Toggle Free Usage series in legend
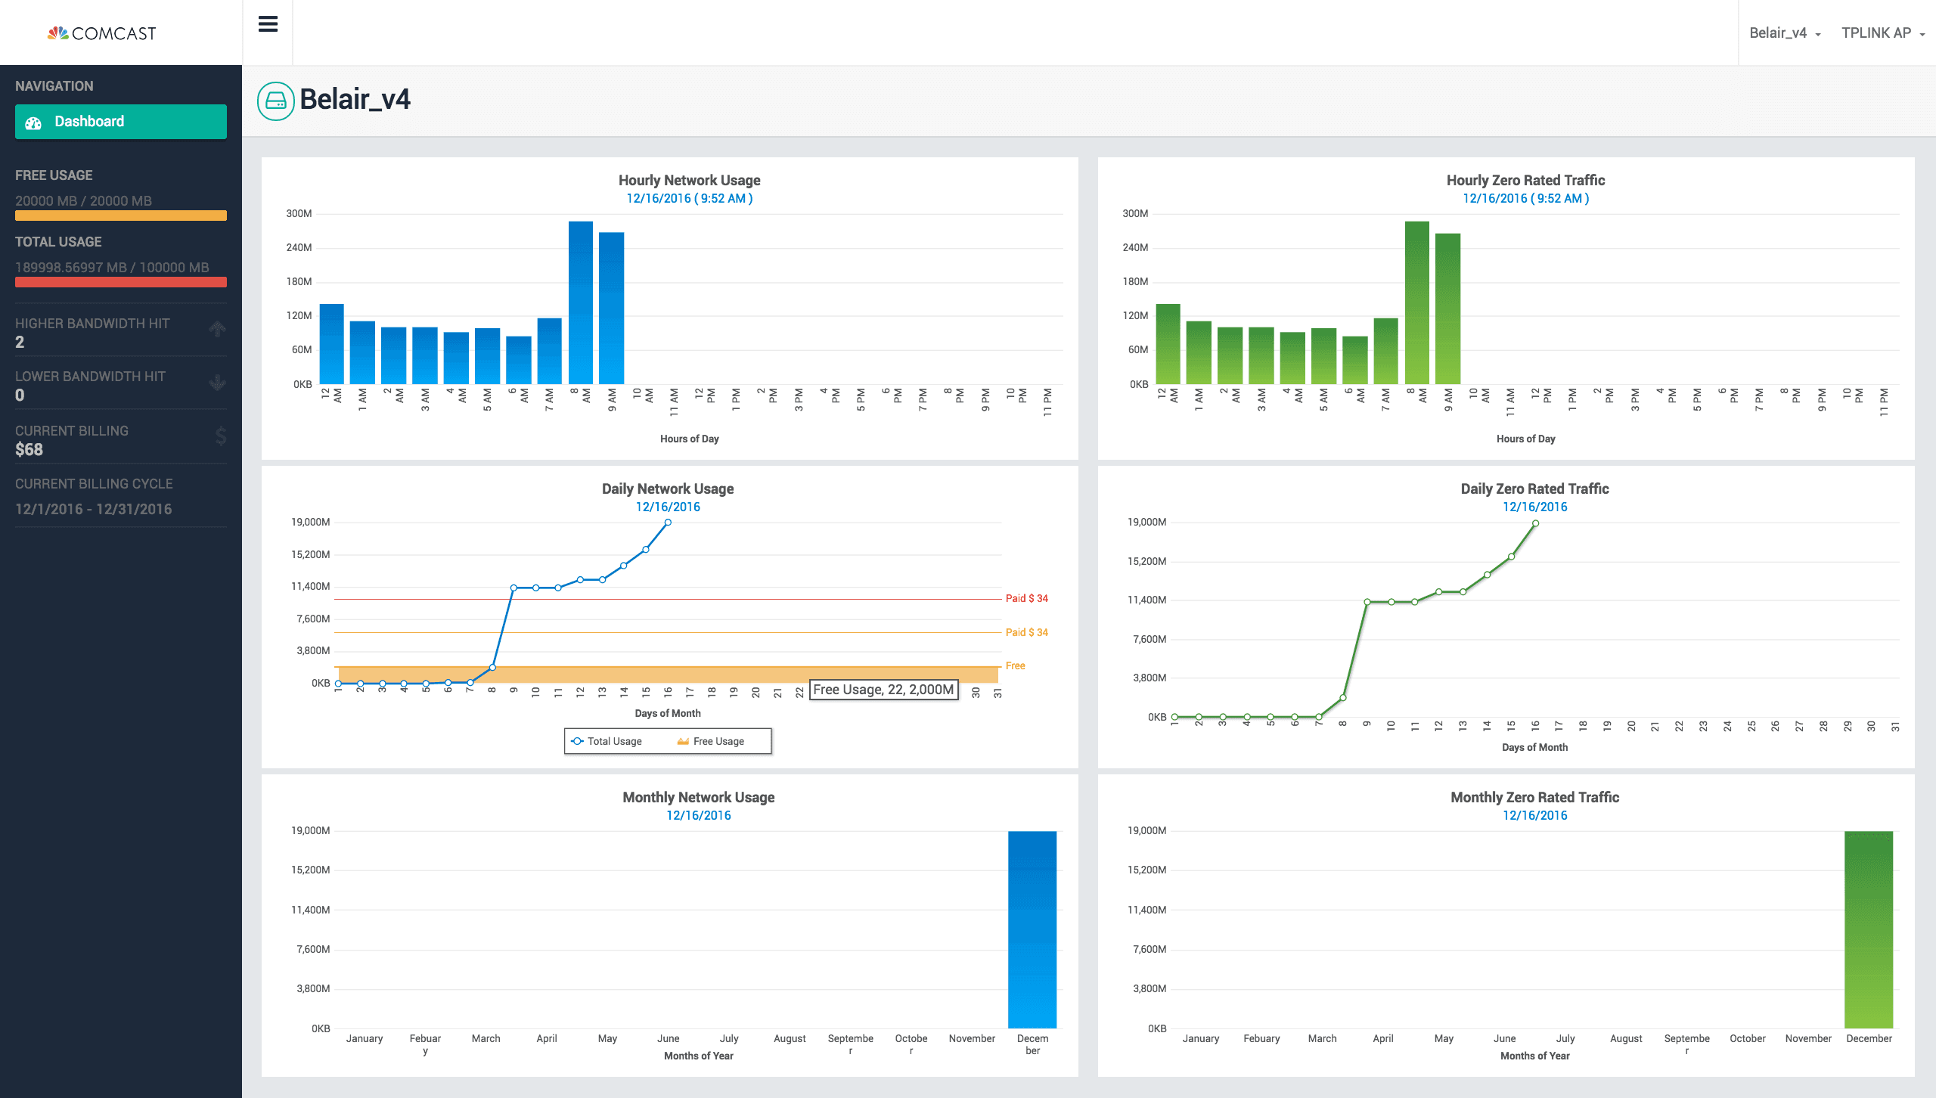 pyautogui.click(x=718, y=741)
